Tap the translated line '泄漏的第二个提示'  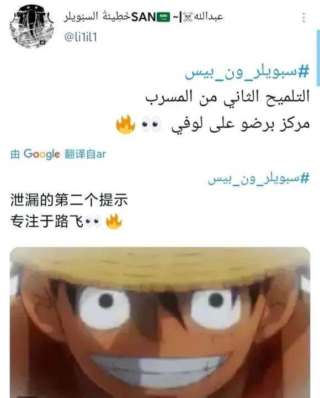tap(69, 200)
